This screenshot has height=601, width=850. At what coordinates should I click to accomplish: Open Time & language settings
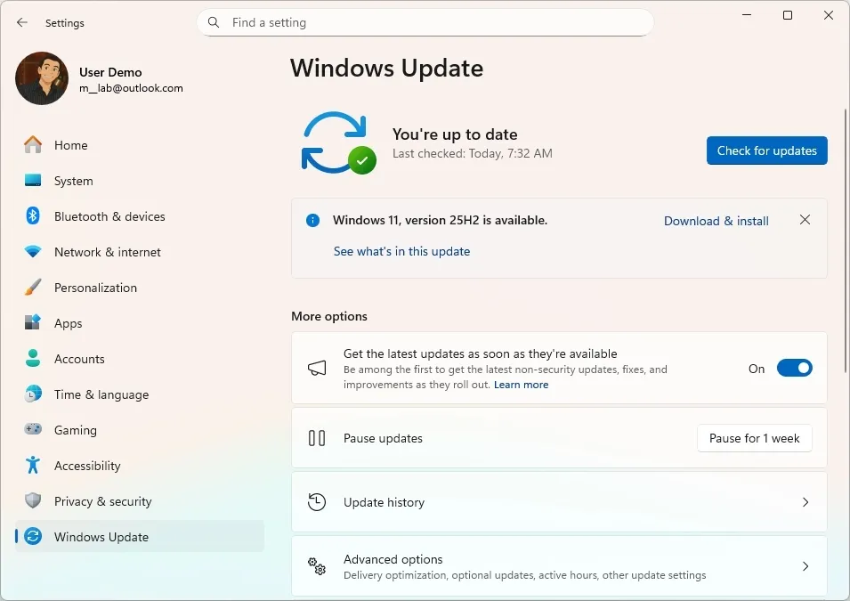[x=101, y=394]
